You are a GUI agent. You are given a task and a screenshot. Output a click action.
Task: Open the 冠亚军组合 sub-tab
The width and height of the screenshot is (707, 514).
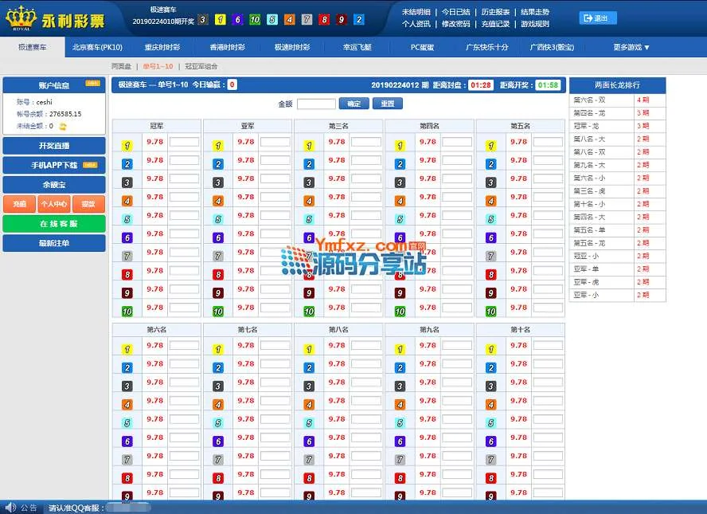pos(201,67)
